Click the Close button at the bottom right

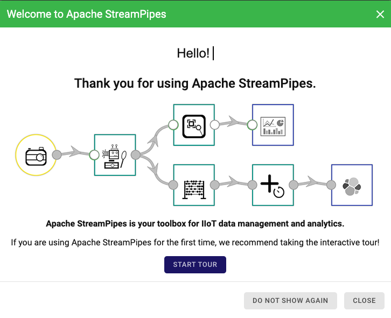[364, 301]
